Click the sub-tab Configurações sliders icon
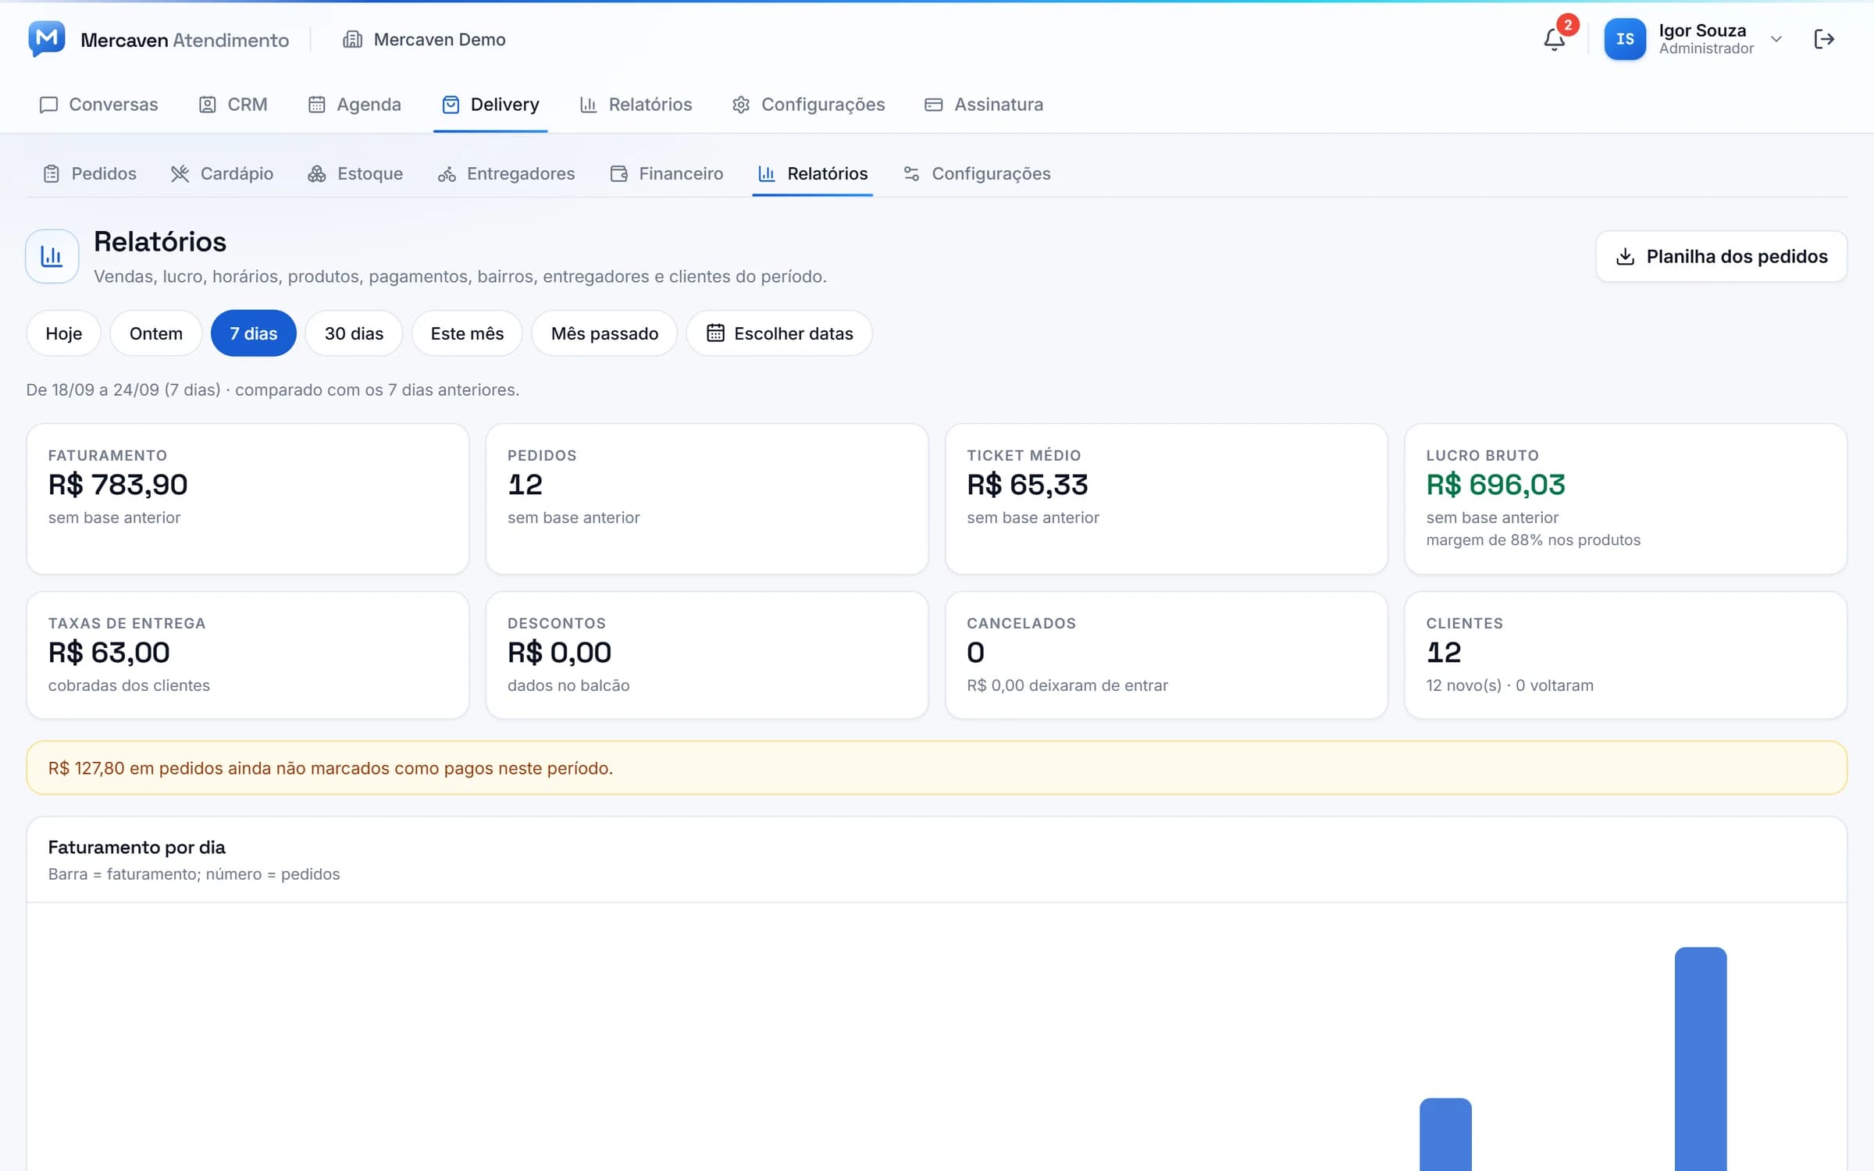This screenshot has height=1171, width=1874. coord(911,173)
